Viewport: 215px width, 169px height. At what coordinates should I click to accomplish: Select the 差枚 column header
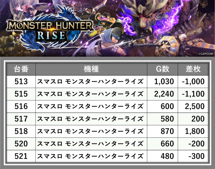pyautogui.click(x=193, y=69)
